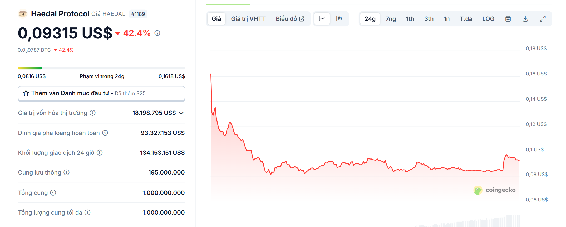This screenshot has width=566, height=227.
Task: Toggle LOG scale on chart
Action: 488,19
